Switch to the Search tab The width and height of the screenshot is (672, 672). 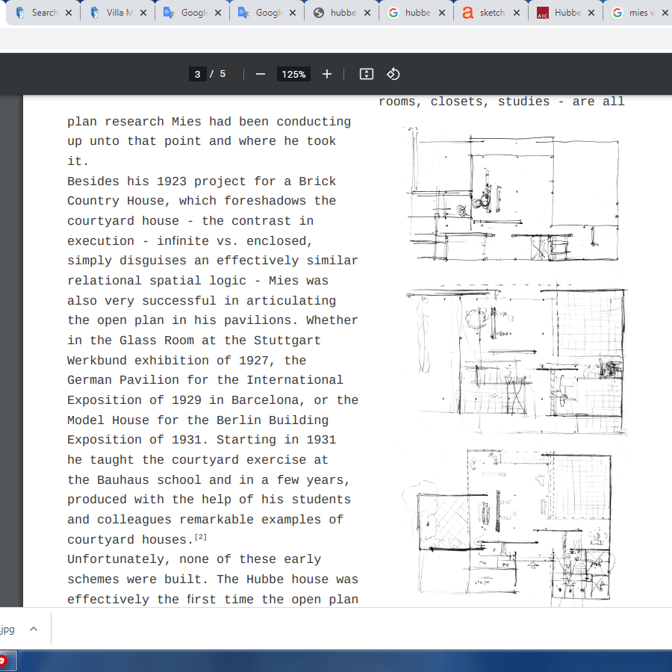pos(43,13)
